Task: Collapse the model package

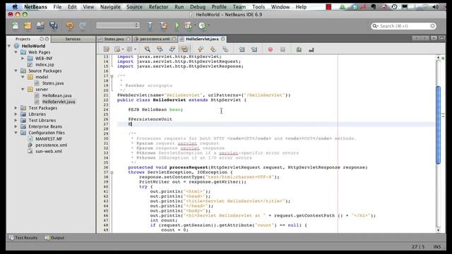Action: coord(23,77)
